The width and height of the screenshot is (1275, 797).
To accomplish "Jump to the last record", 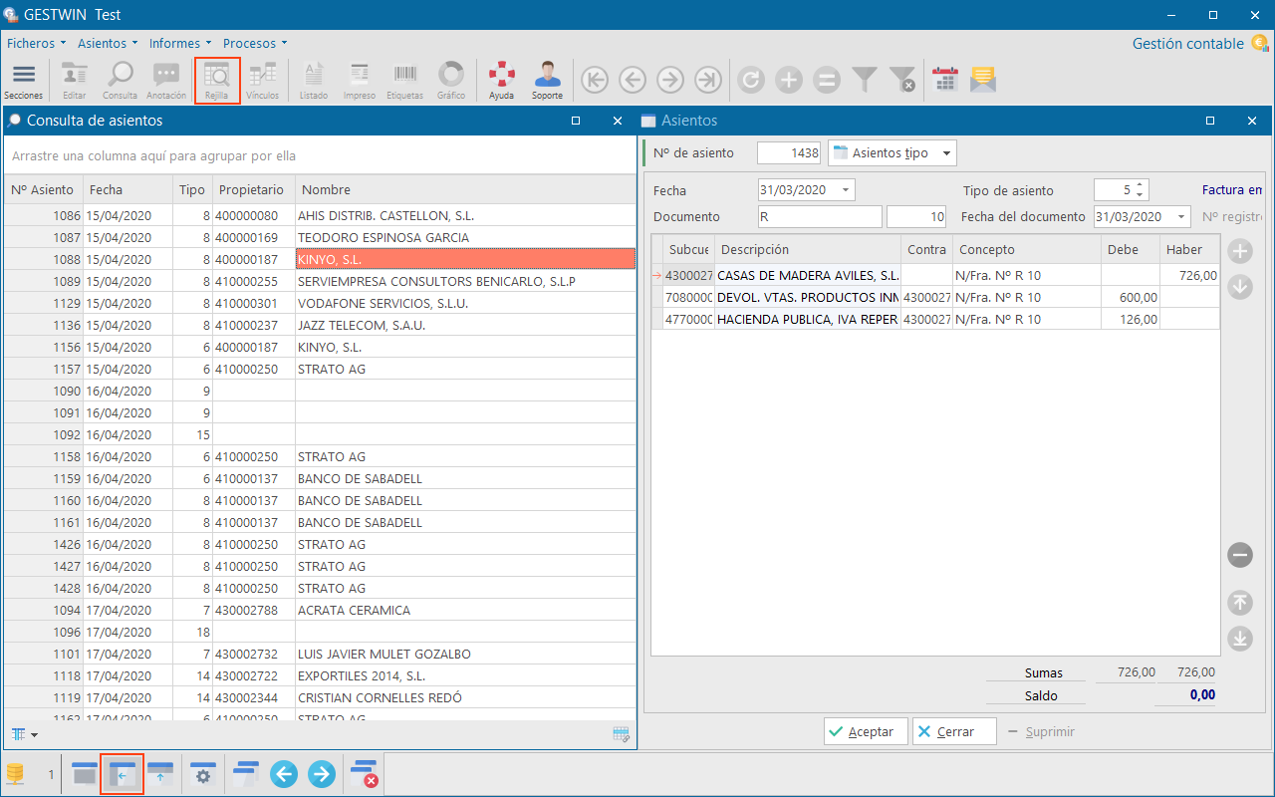I will (x=708, y=80).
